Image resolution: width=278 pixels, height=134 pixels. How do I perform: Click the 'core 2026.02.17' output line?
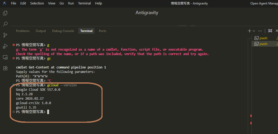pyautogui.click(x=30, y=98)
